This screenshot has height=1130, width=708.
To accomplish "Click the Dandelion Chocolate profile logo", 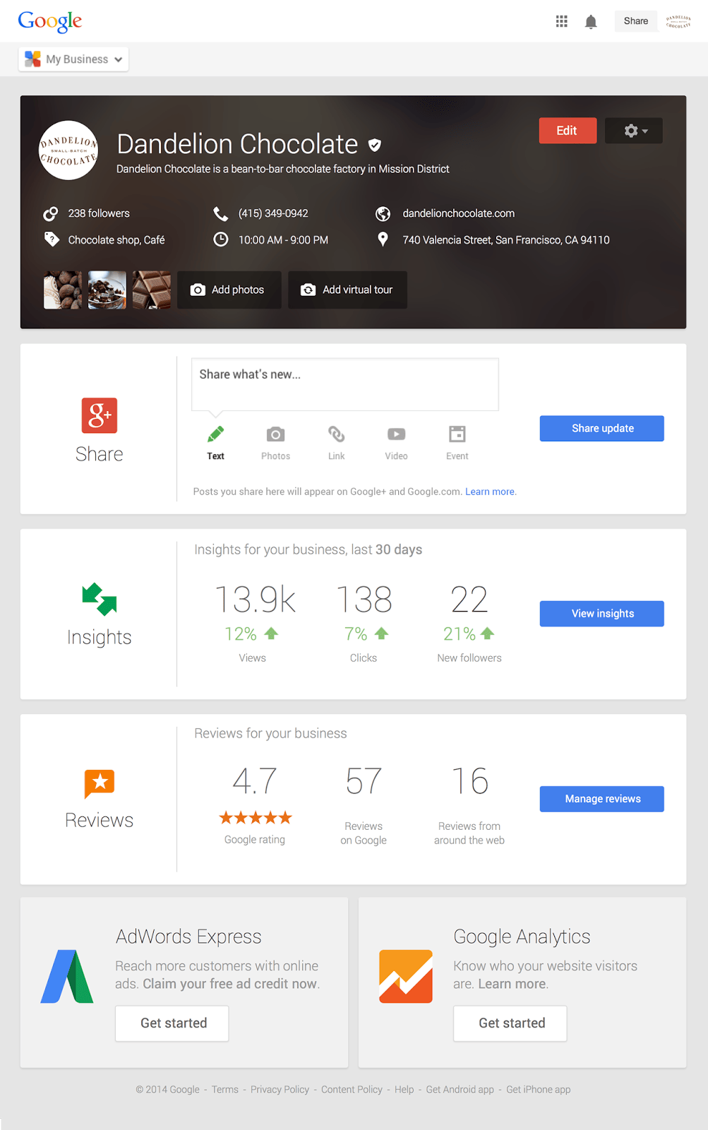I will pos(68,150).
